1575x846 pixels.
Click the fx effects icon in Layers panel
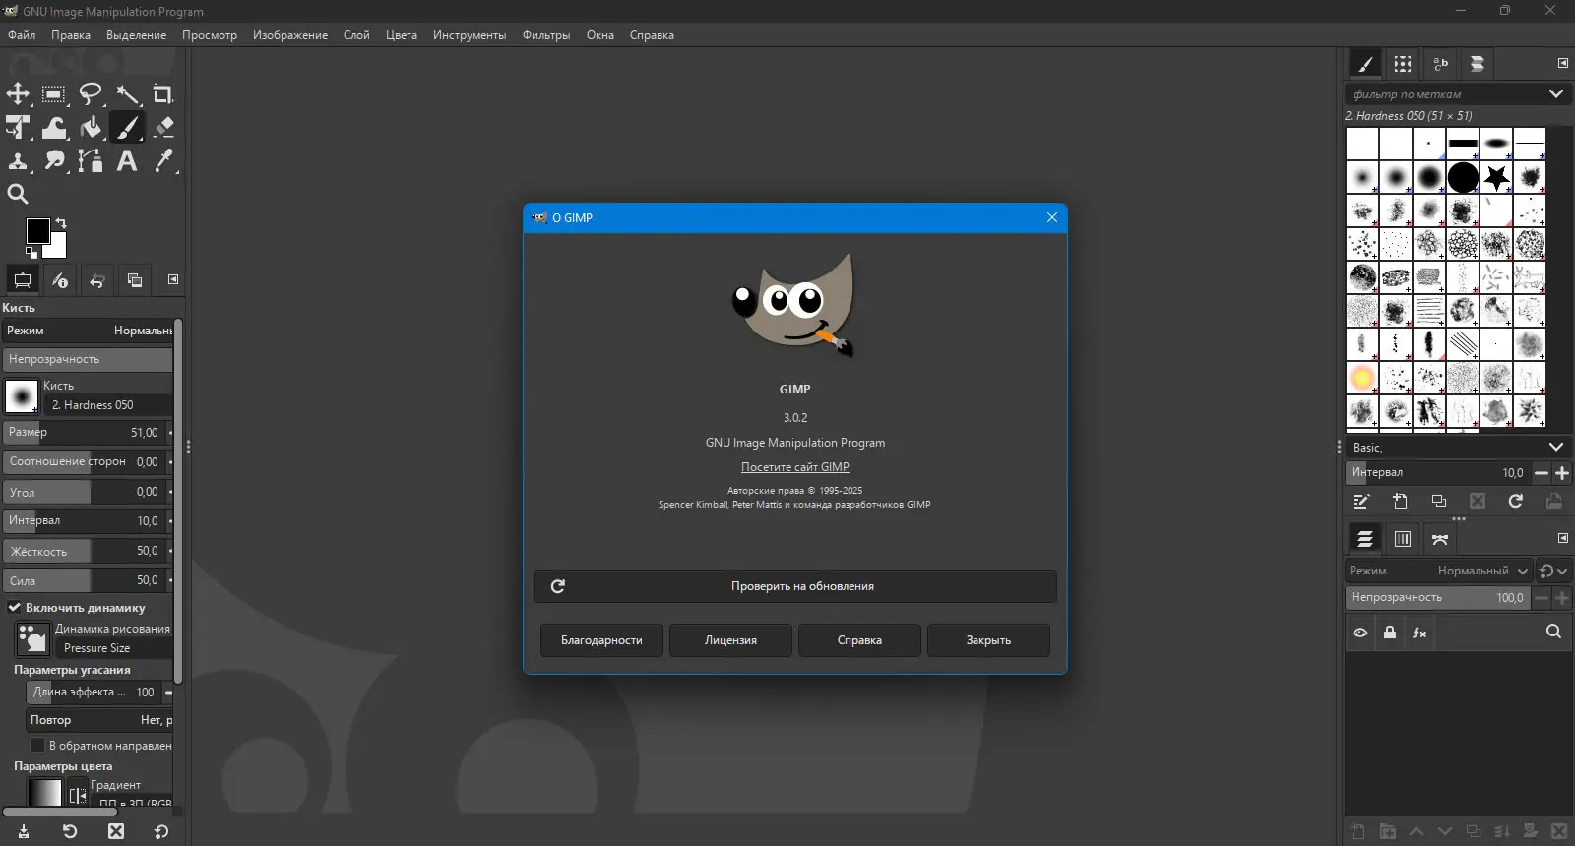1419,633
